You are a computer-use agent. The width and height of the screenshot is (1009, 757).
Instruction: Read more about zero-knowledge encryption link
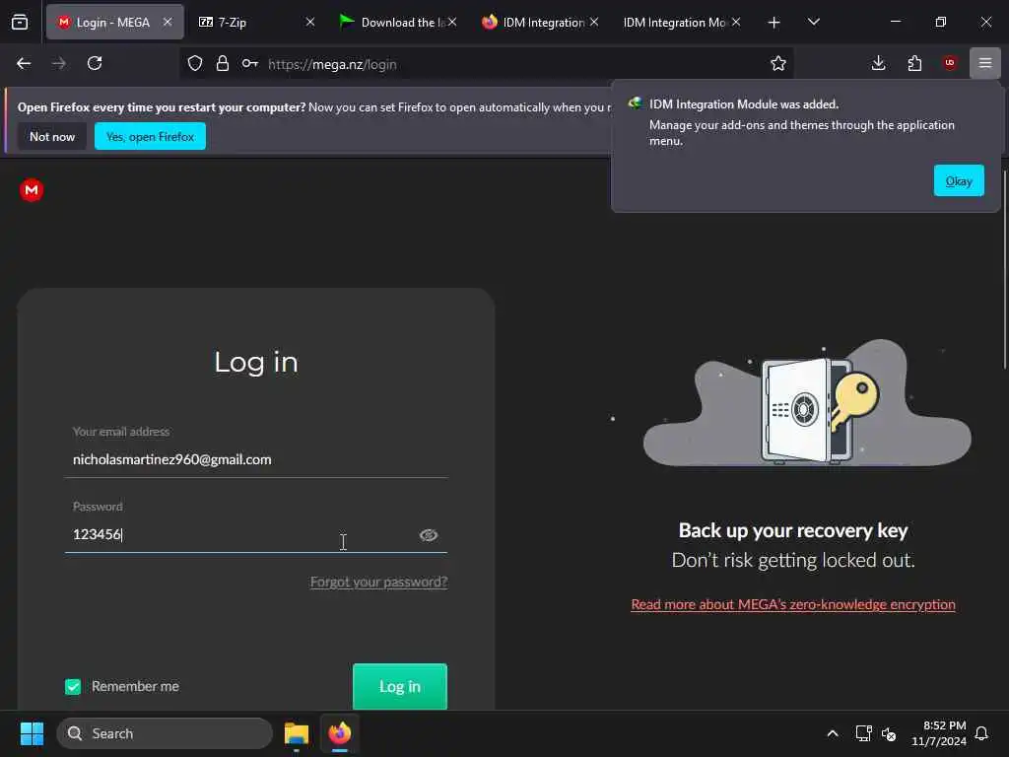793,604
